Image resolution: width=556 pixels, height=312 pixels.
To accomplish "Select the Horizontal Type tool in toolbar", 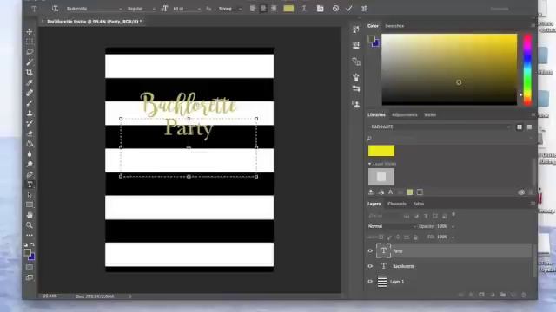I will 30,185.
